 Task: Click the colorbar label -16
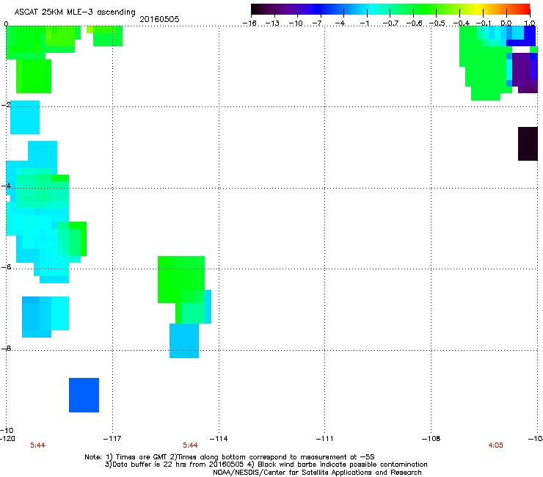(249, 23)
